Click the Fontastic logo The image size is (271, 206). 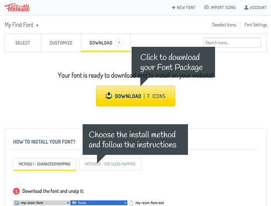(x=17, y=7)
